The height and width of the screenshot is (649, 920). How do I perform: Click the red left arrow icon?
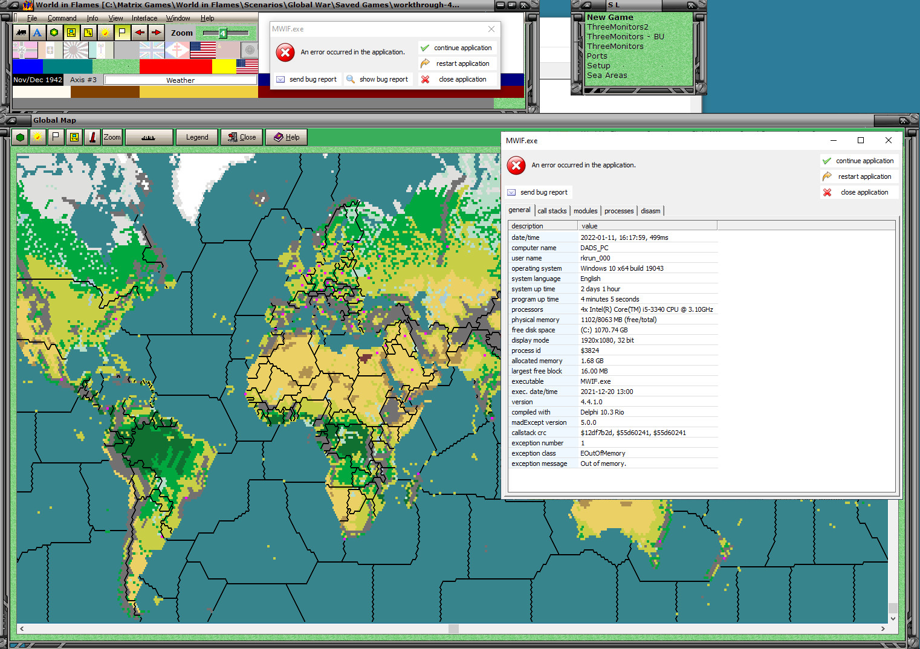(x=140, y=33)
